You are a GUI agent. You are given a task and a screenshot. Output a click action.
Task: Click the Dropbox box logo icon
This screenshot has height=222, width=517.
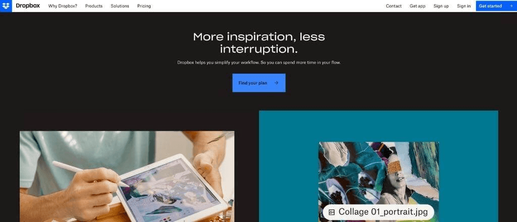pos(6,6)
